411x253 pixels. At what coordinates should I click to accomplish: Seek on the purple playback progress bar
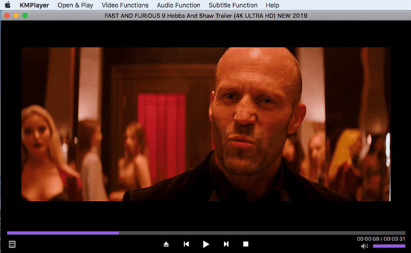click(x=206, y=233)
